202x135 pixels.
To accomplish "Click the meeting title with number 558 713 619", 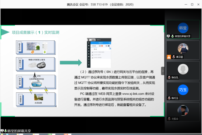I will click(x=100, y=4).
